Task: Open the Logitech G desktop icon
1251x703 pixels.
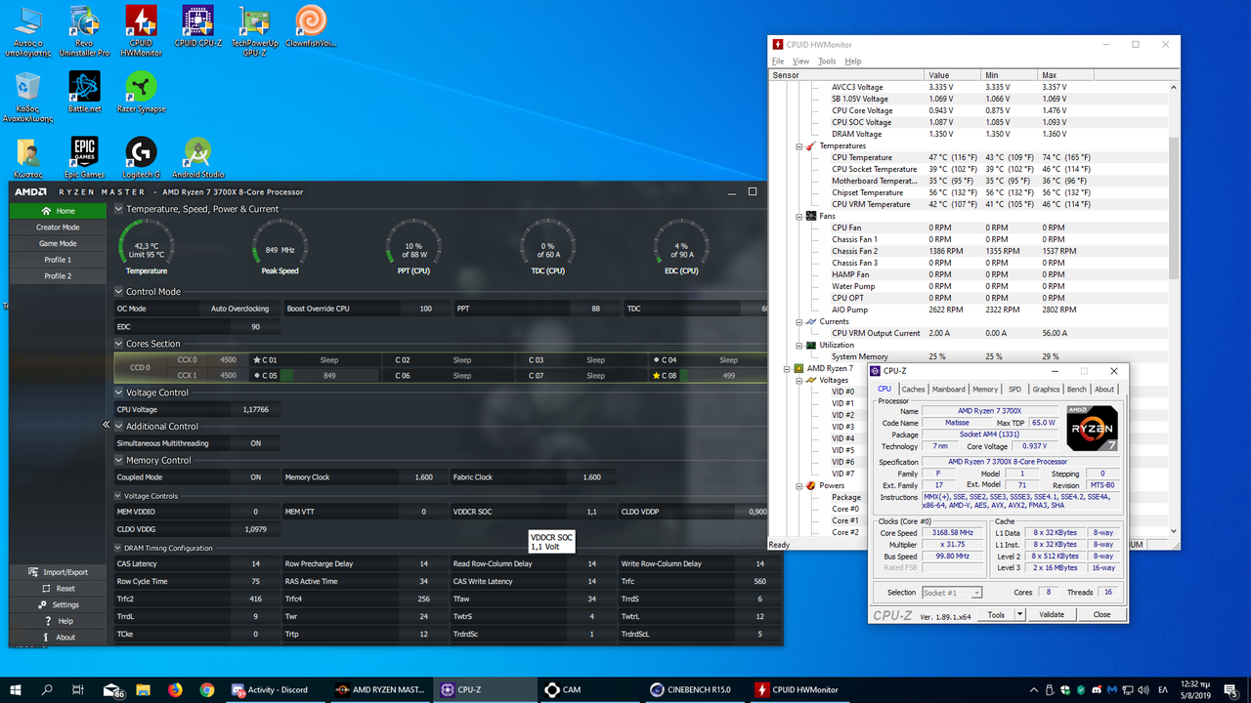Action: 142,157
